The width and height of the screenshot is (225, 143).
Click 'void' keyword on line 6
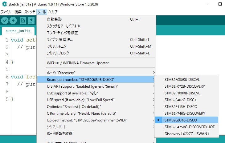click(x=17, y=77)
